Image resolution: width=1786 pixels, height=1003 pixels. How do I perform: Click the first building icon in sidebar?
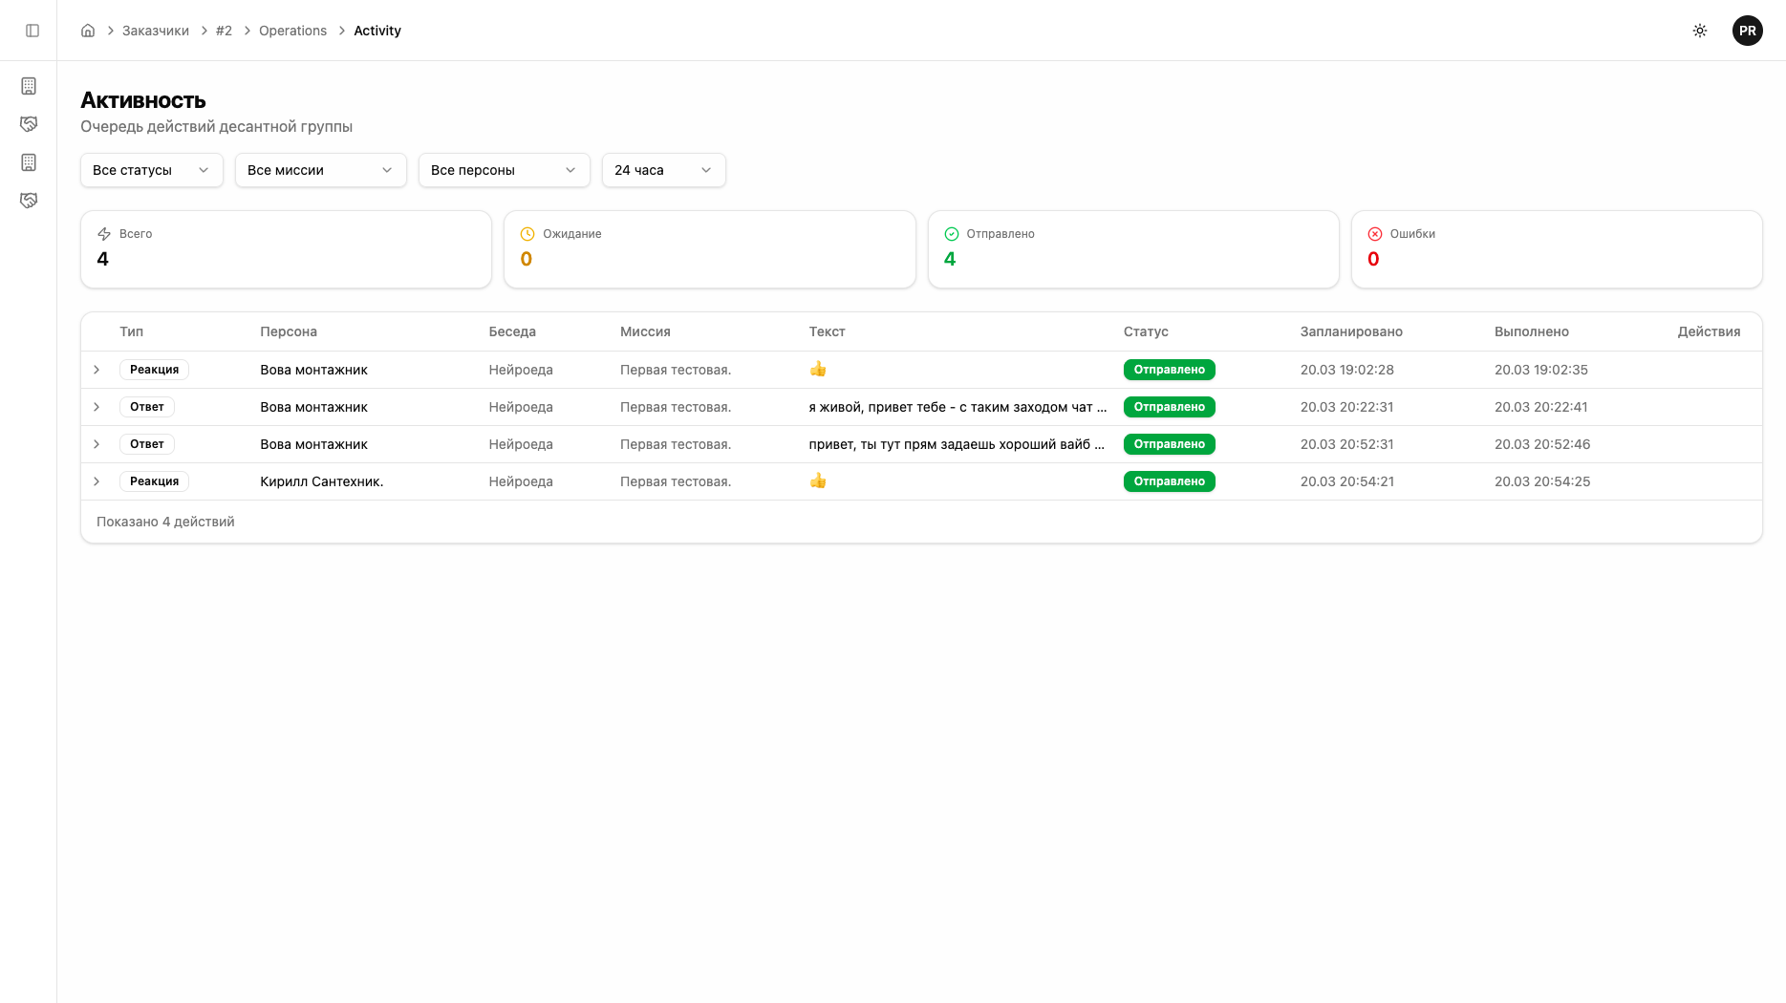(x=29, y=86)
